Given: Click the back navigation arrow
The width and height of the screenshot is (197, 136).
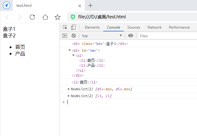Looking at the screenshot, I should [7, 17].
